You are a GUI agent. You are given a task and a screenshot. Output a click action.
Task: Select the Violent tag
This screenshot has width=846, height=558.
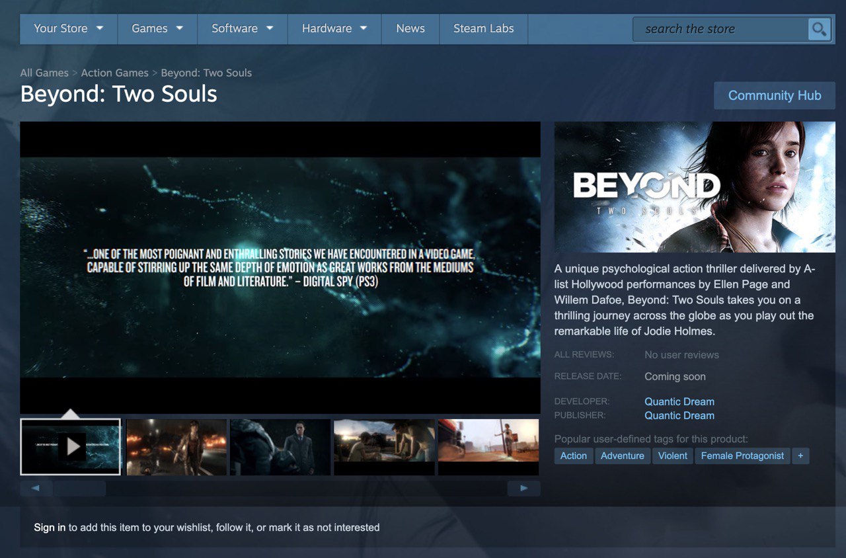[673, 456]
